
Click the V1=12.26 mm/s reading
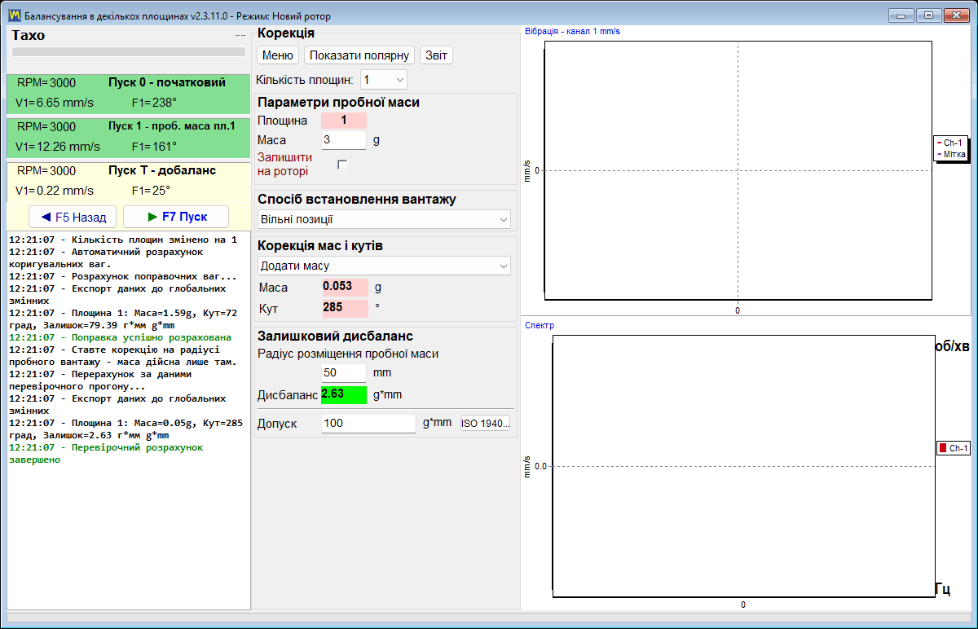coord(58,147)
